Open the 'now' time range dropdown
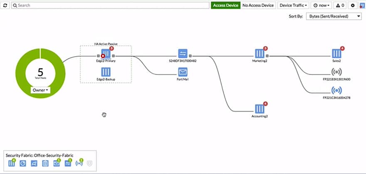 (321, 5)
